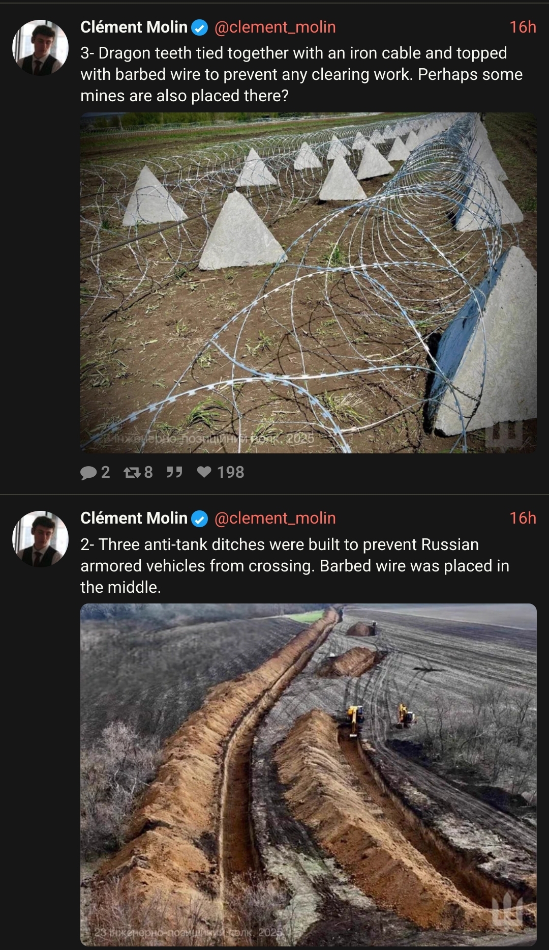Tap the 198 likes count
This screenshot has width=549, height=950.
point(231,473)
